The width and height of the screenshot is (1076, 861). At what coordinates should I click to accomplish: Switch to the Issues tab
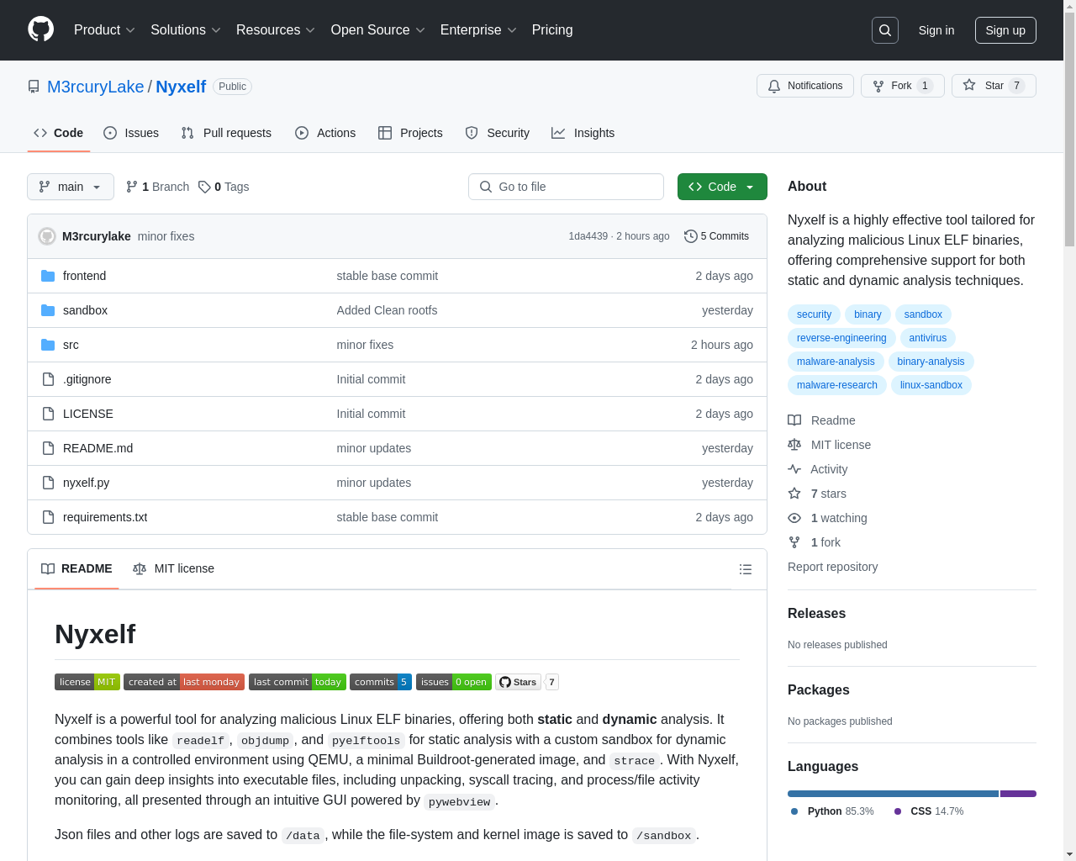pos(131,133)
